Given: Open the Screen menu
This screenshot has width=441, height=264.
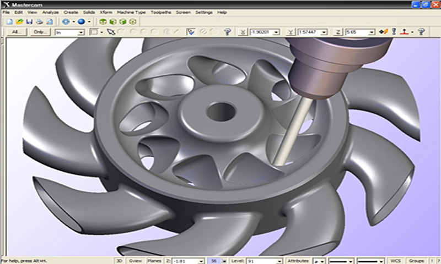Looking at the screenshot, I should pos(184,12).
